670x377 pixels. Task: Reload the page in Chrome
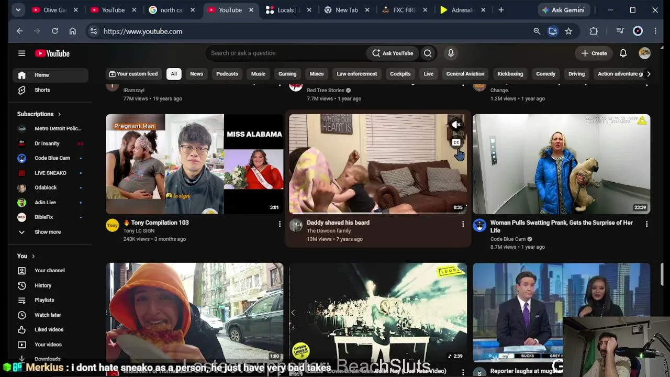pos(55,31)
